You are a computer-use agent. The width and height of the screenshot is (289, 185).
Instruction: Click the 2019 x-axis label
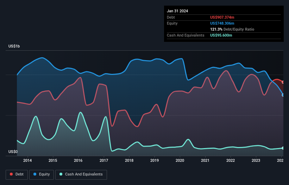point(155,160)
